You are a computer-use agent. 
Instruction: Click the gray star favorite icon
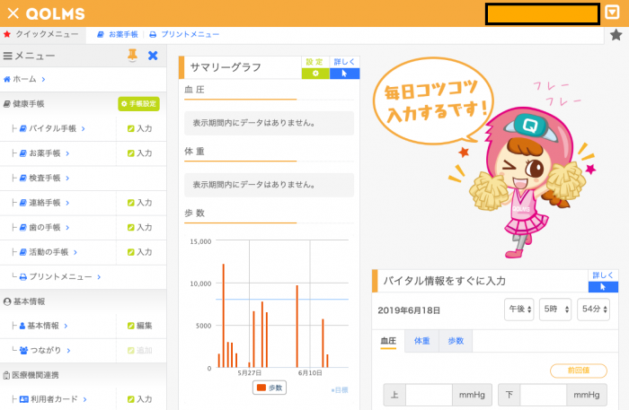[x=616, y=35]
